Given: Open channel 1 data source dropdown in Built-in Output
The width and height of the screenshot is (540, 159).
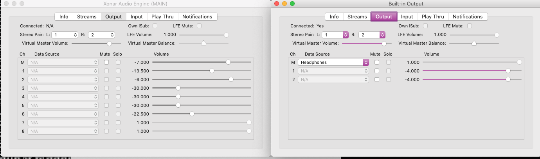Looking at the screenshot, I should click(x=333, y=71).
